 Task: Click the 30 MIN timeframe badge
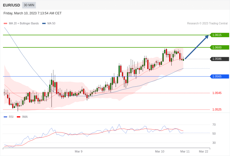[x=29, y=5]
